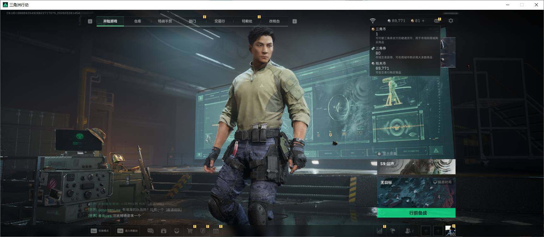Click the heart badge icon in bottom bar
This screenshot has height=237, width=544.
pyautogui.click(x=177, y=231)
